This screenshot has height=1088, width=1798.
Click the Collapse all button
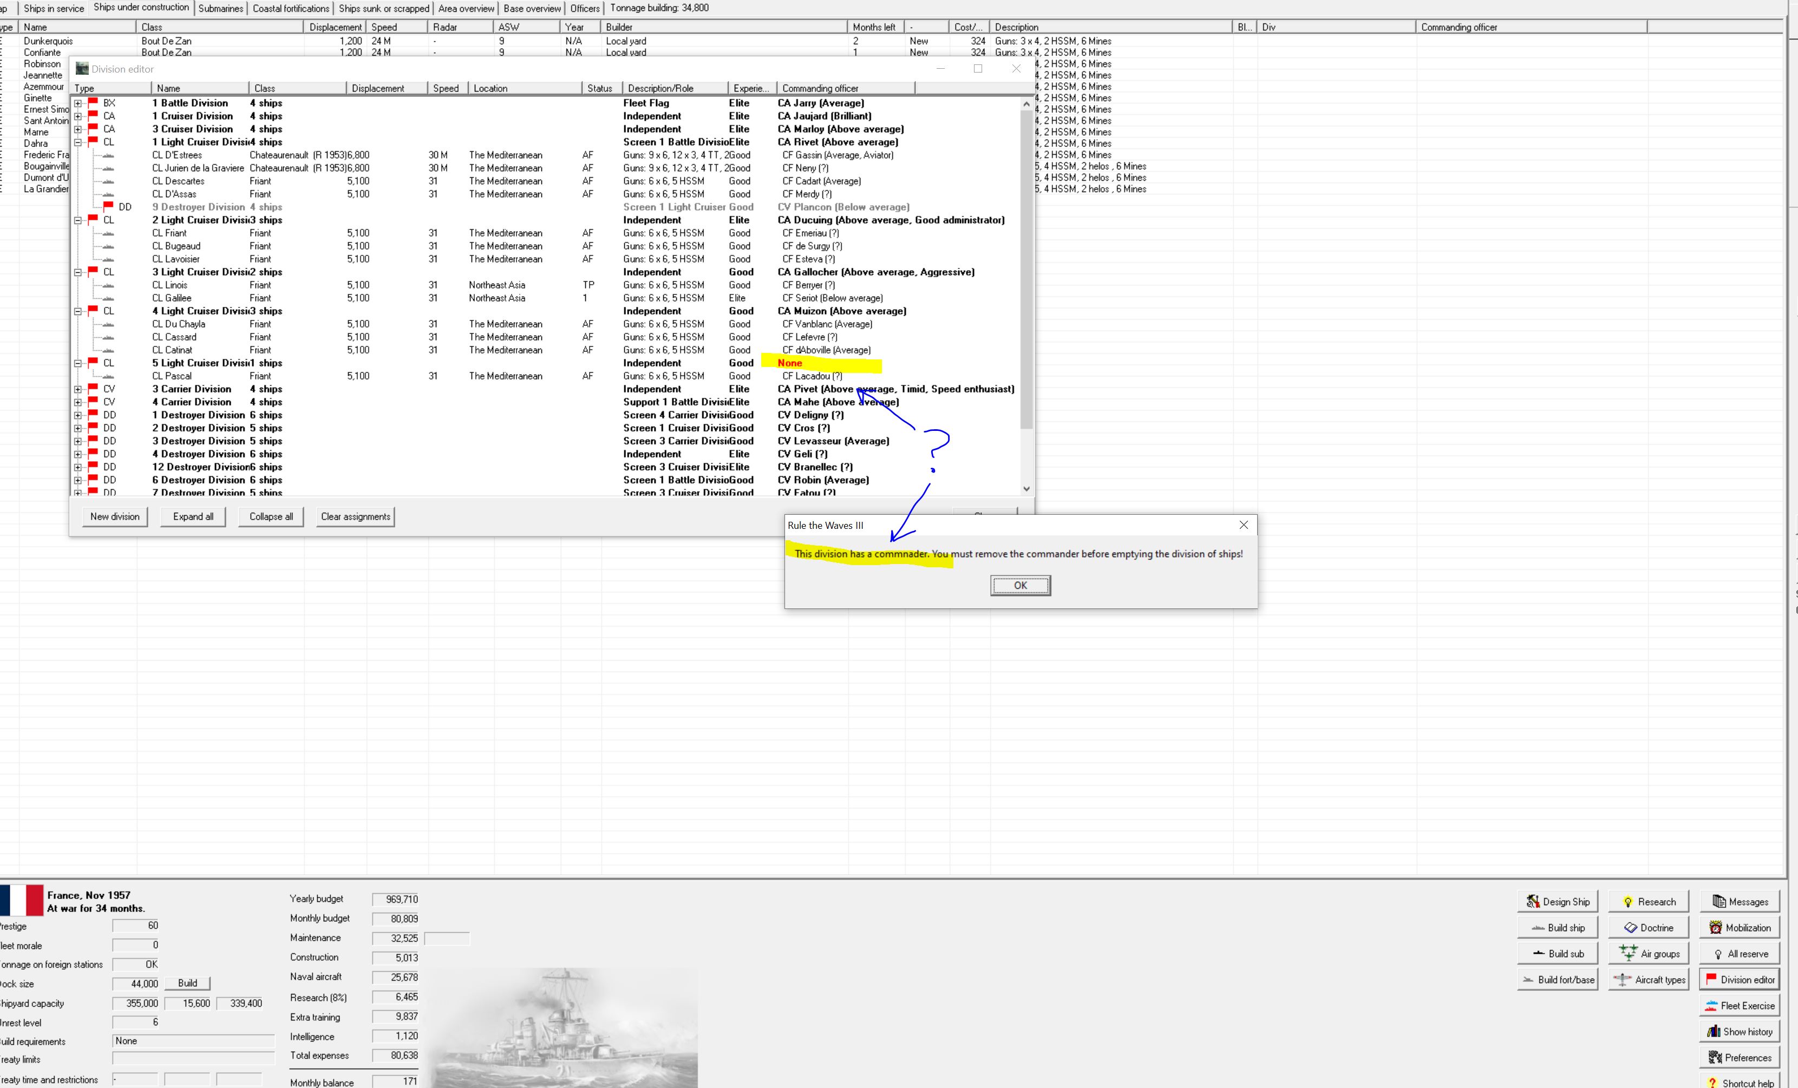[271, 516]
